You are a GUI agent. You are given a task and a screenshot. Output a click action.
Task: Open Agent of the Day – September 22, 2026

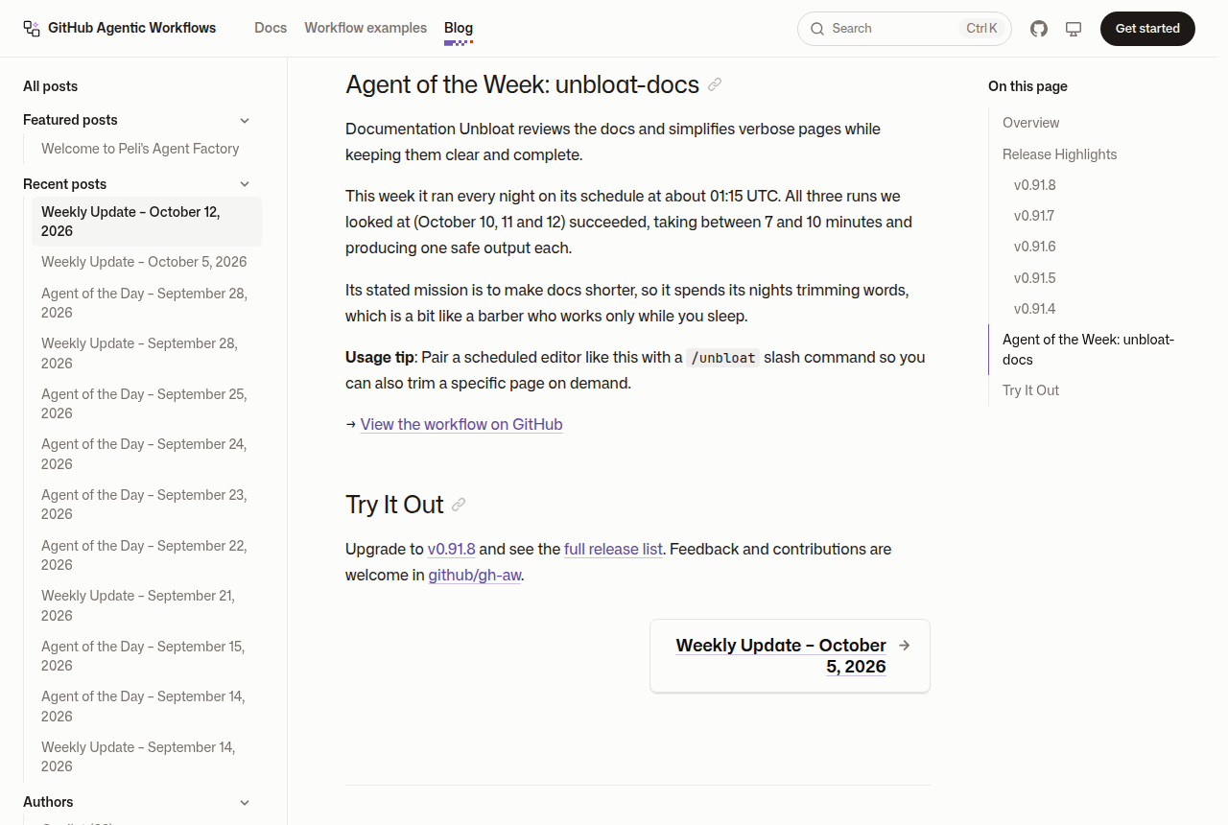[x=145, y=555]
